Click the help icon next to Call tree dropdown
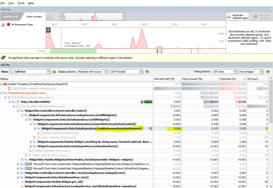The height and width of the screenshot is (188, 273). [54, 71]
